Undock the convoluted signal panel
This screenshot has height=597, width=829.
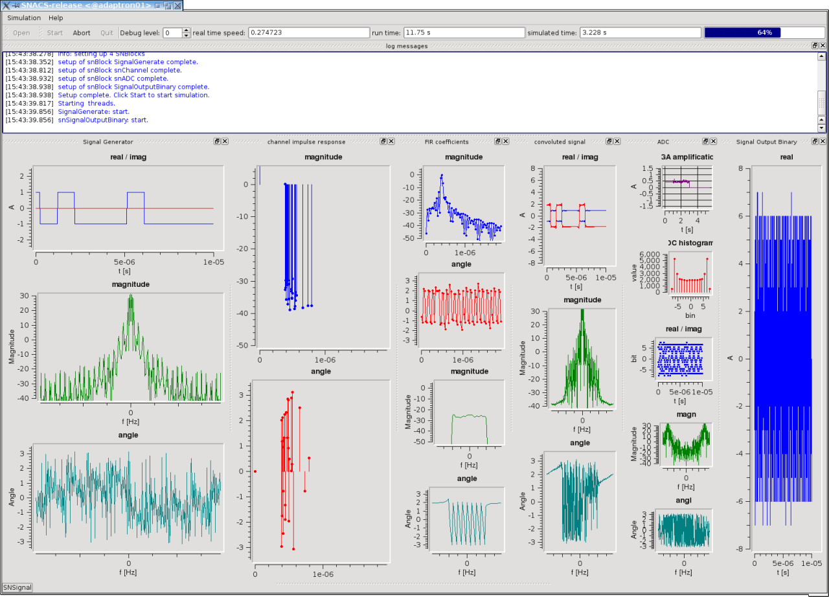(609, 141)
